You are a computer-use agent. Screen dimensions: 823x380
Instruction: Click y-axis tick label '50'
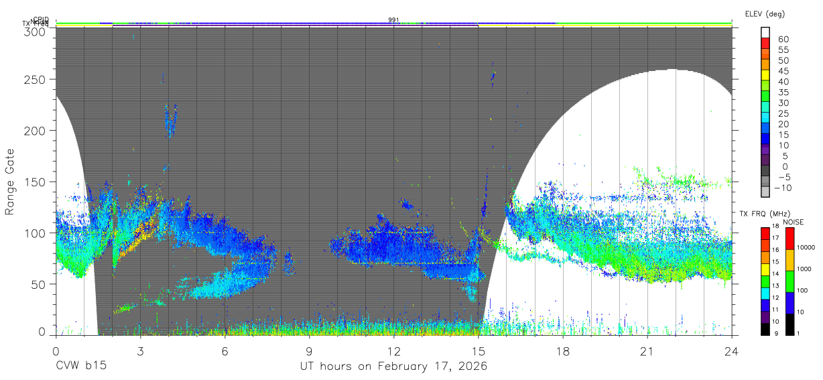coord(38,284)
